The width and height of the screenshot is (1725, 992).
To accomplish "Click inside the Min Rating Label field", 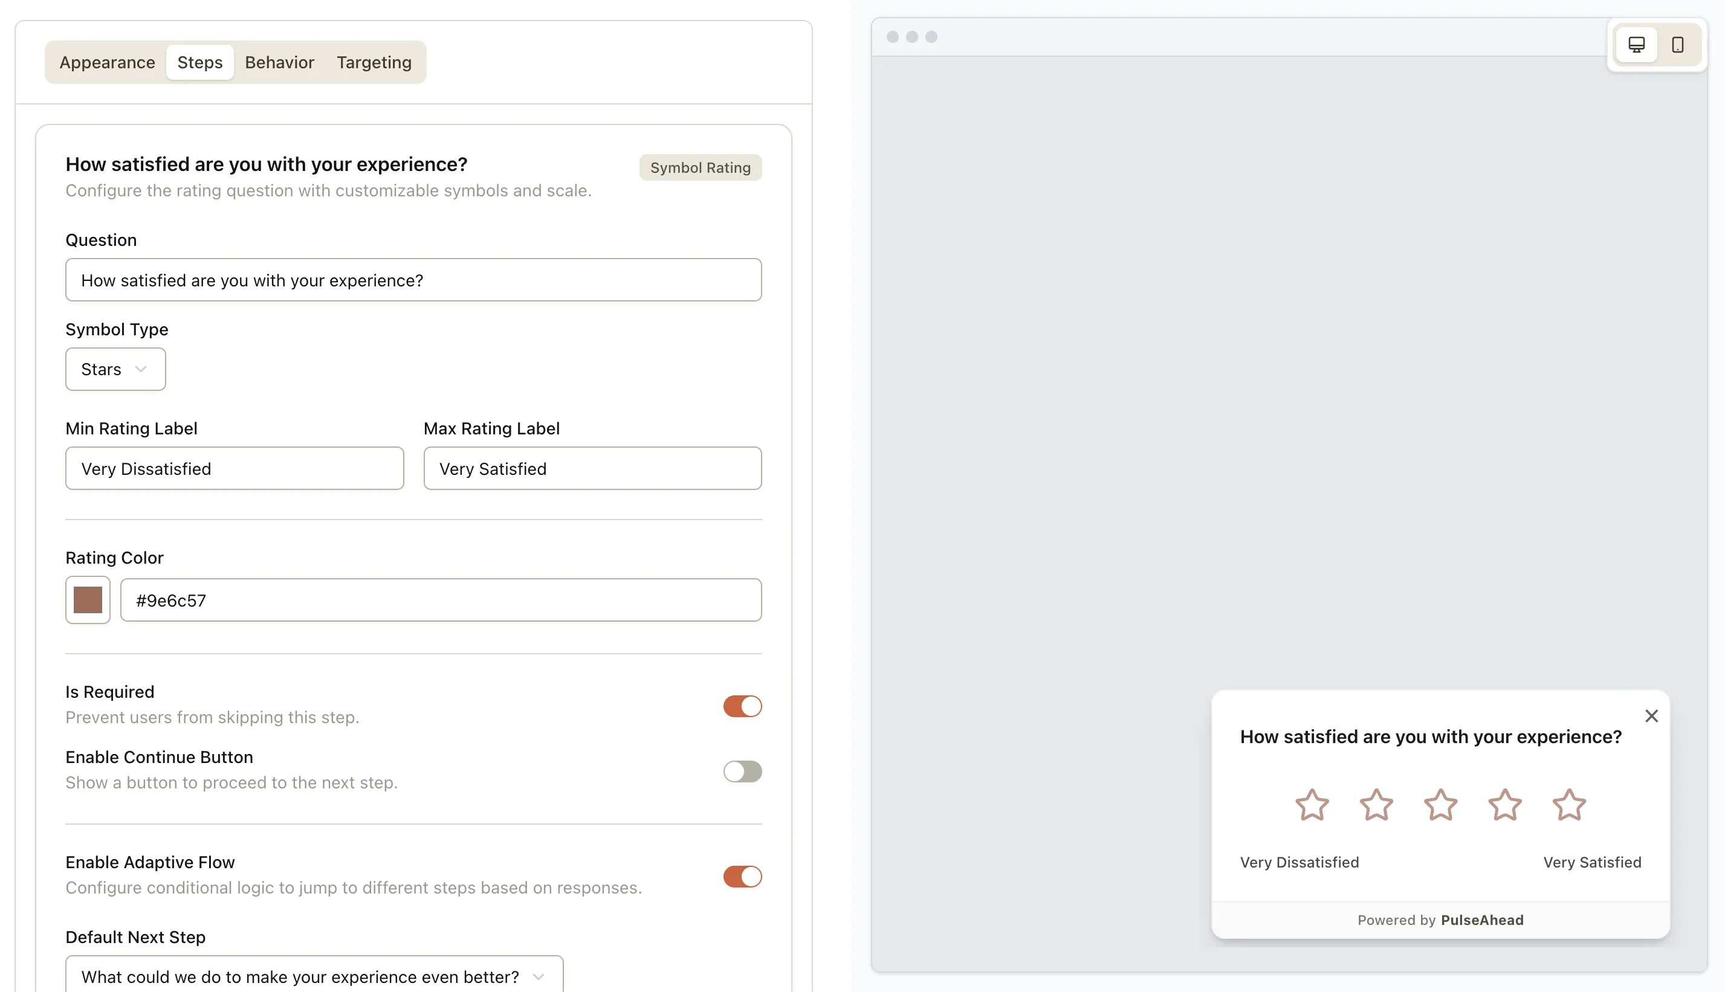I will (x=235, y=468).
